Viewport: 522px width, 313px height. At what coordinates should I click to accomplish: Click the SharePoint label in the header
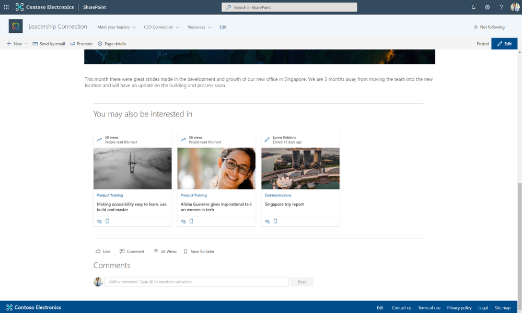(94, 7)
